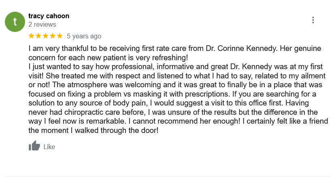Image resolution: width=336 pixels, height=179 pixels.
Task: Click the green 't' profile avatar
Action: 15,22
